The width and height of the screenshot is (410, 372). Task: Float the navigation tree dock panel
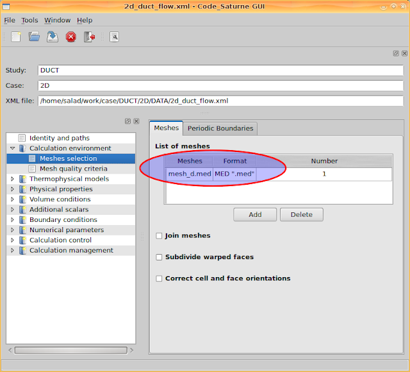(x=127, y=121)
